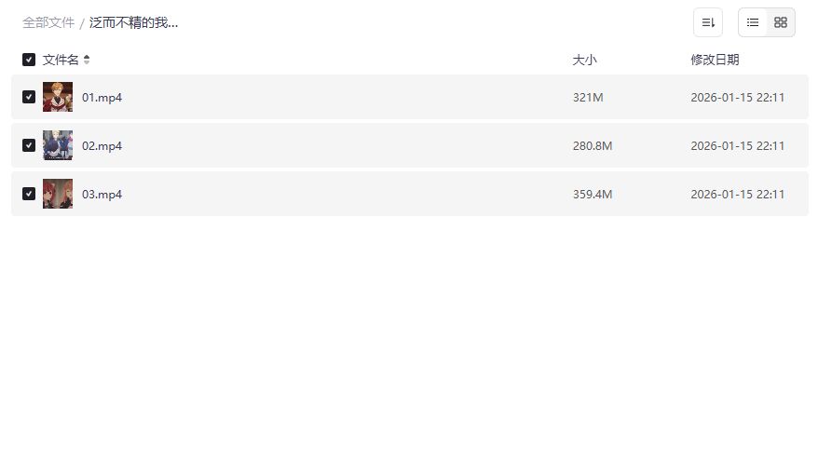Click the 大小 column header
Image resolution: width=818 pixels, height=461 pixels.
coord(584,60)
